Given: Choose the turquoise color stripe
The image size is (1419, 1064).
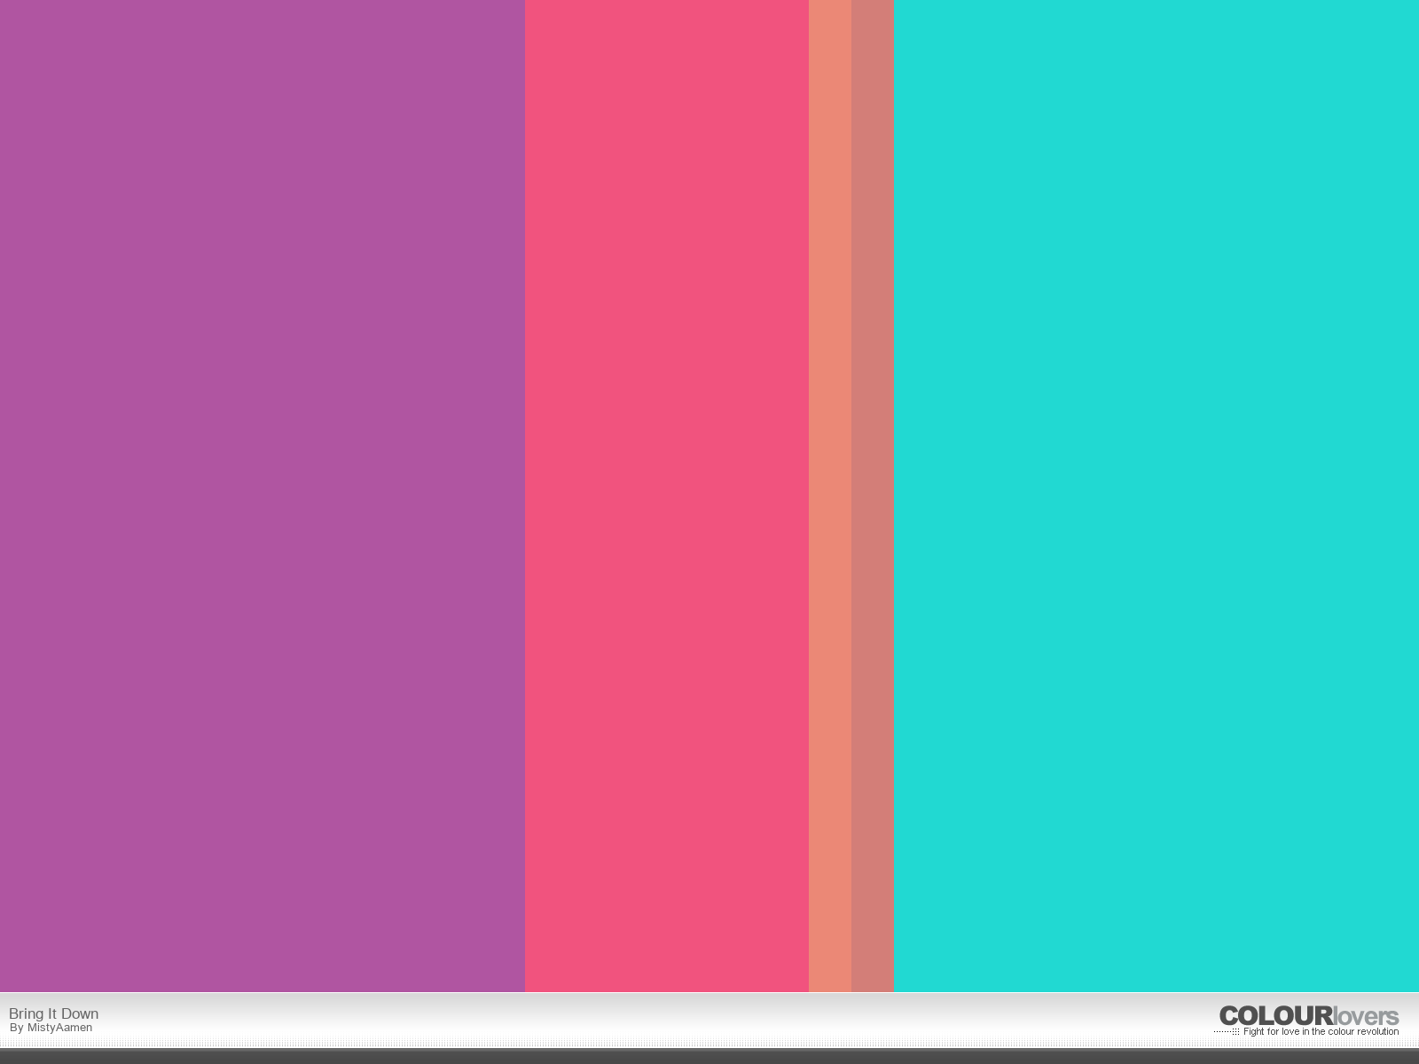Looking at the screenshot, I should pos(1156,497).
